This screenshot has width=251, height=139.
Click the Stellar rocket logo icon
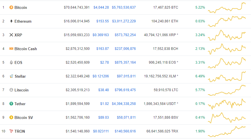(x=11, y=76)
